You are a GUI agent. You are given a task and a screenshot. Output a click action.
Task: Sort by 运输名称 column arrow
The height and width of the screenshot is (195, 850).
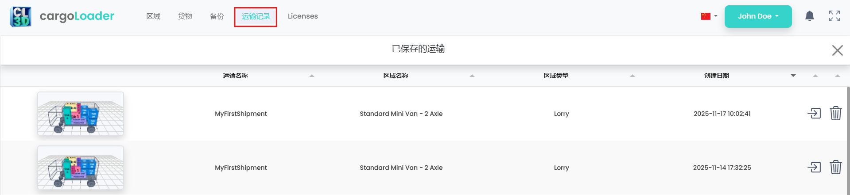312,76
